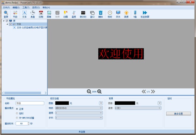
Task: Click the black background image swatch
Action: click(x=125, y=103)
